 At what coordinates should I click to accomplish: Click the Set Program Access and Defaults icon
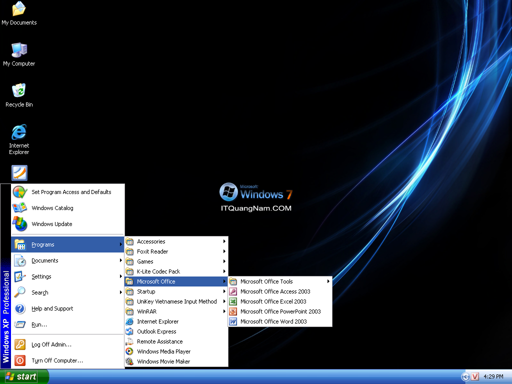tap(20, 192)
